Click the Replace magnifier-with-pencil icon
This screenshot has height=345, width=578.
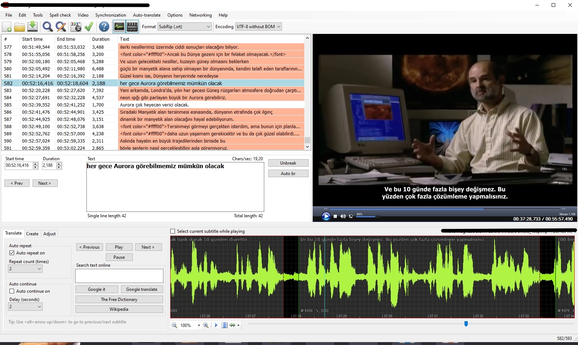click(x=61, y=27)
